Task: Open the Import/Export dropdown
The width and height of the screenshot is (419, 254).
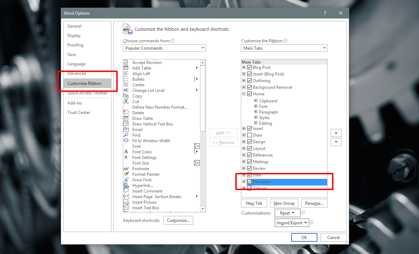Action: pyautogui.click(x=292, y=223)
